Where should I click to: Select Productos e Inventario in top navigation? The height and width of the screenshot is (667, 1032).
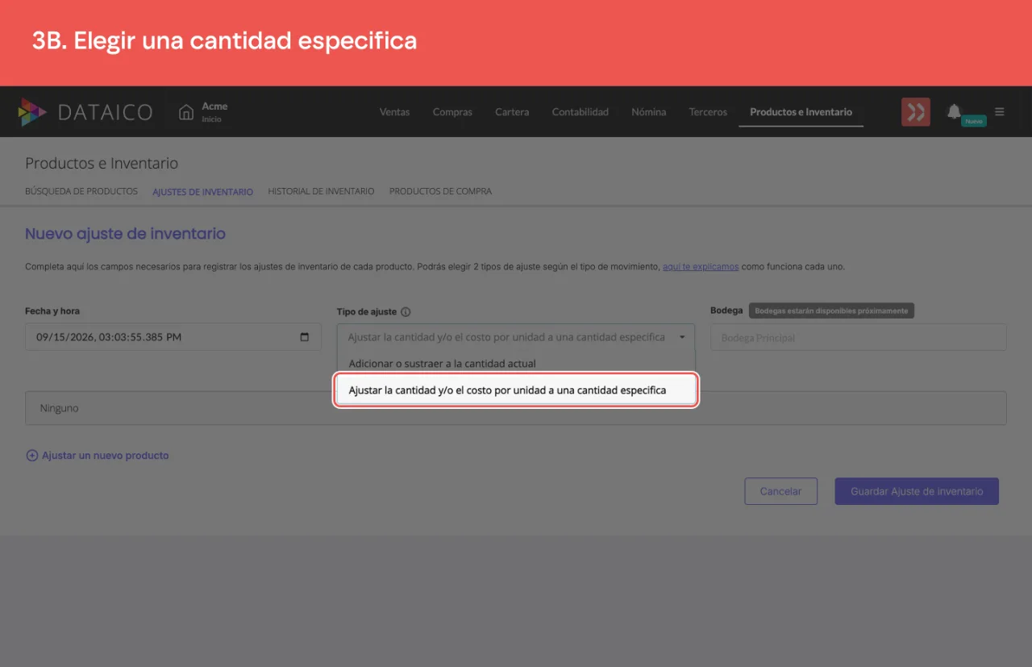click(x=801, y=112)
